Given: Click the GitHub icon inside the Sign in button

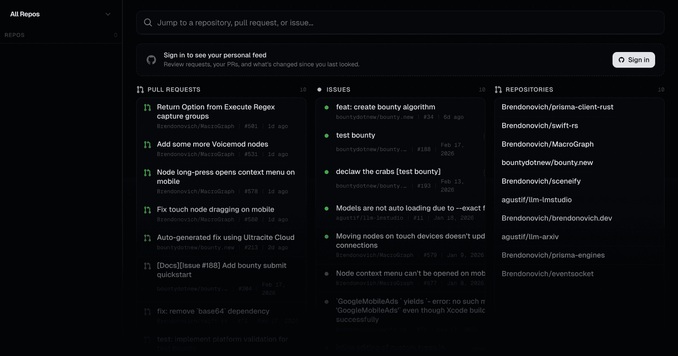Looking at the screenshot, I should tap(621, 60).
